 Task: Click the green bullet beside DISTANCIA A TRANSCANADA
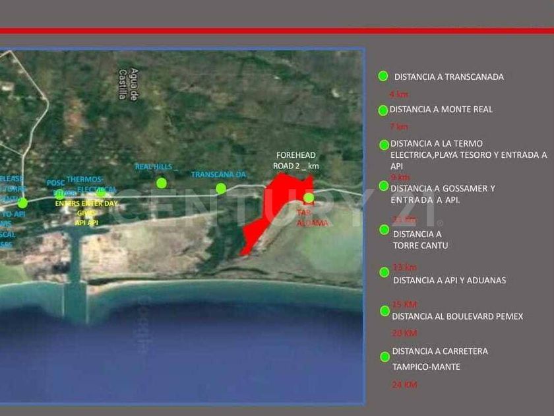tap(383, 76)
